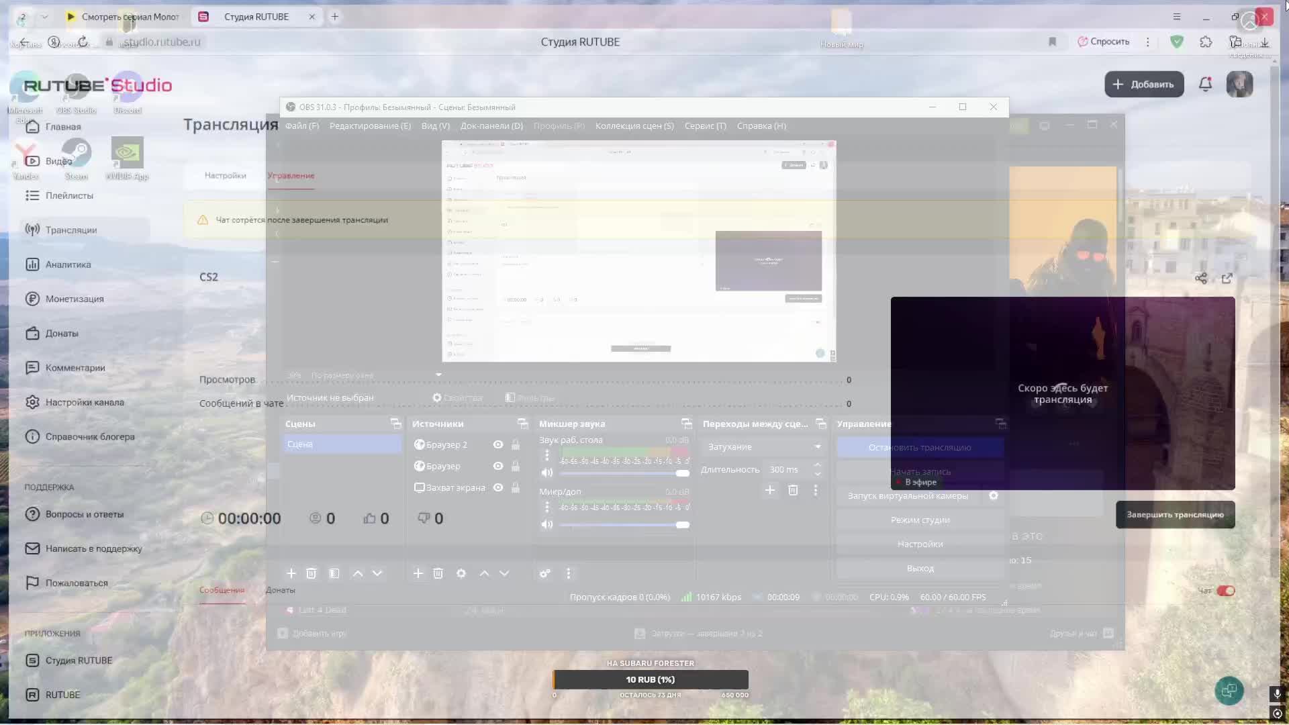The height and width of the screenshot is (725, 1289).
Task: Click Остановить трансляцию in OBS controls
Action: coord(920,448)
